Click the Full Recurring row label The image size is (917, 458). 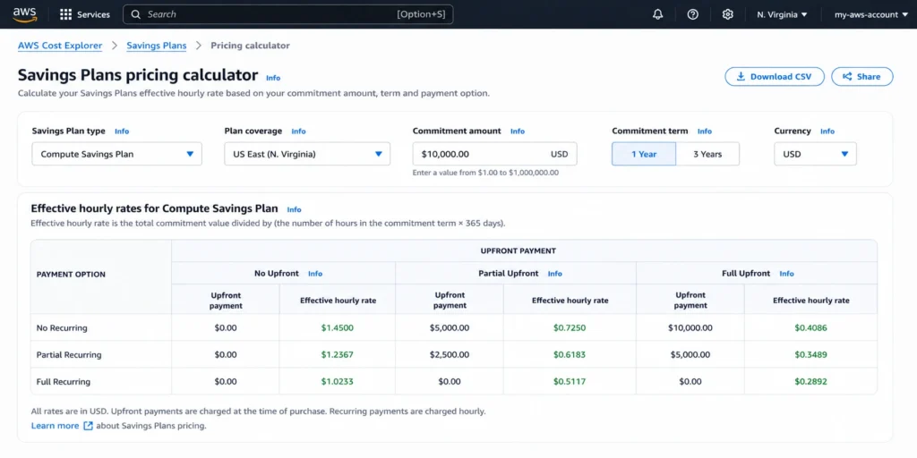click(x=64, y=382)
